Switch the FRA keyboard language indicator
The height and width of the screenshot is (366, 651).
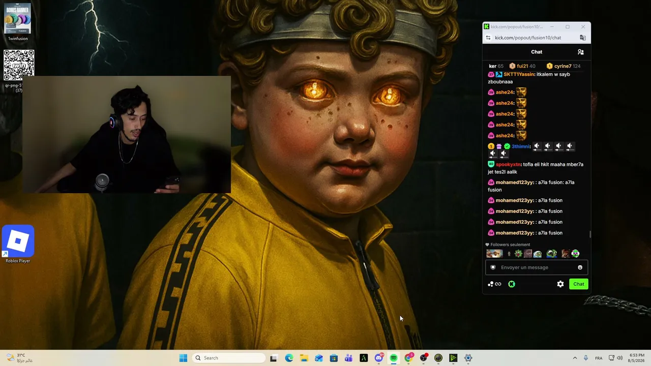pyautogui.click(x=599, y=358)
